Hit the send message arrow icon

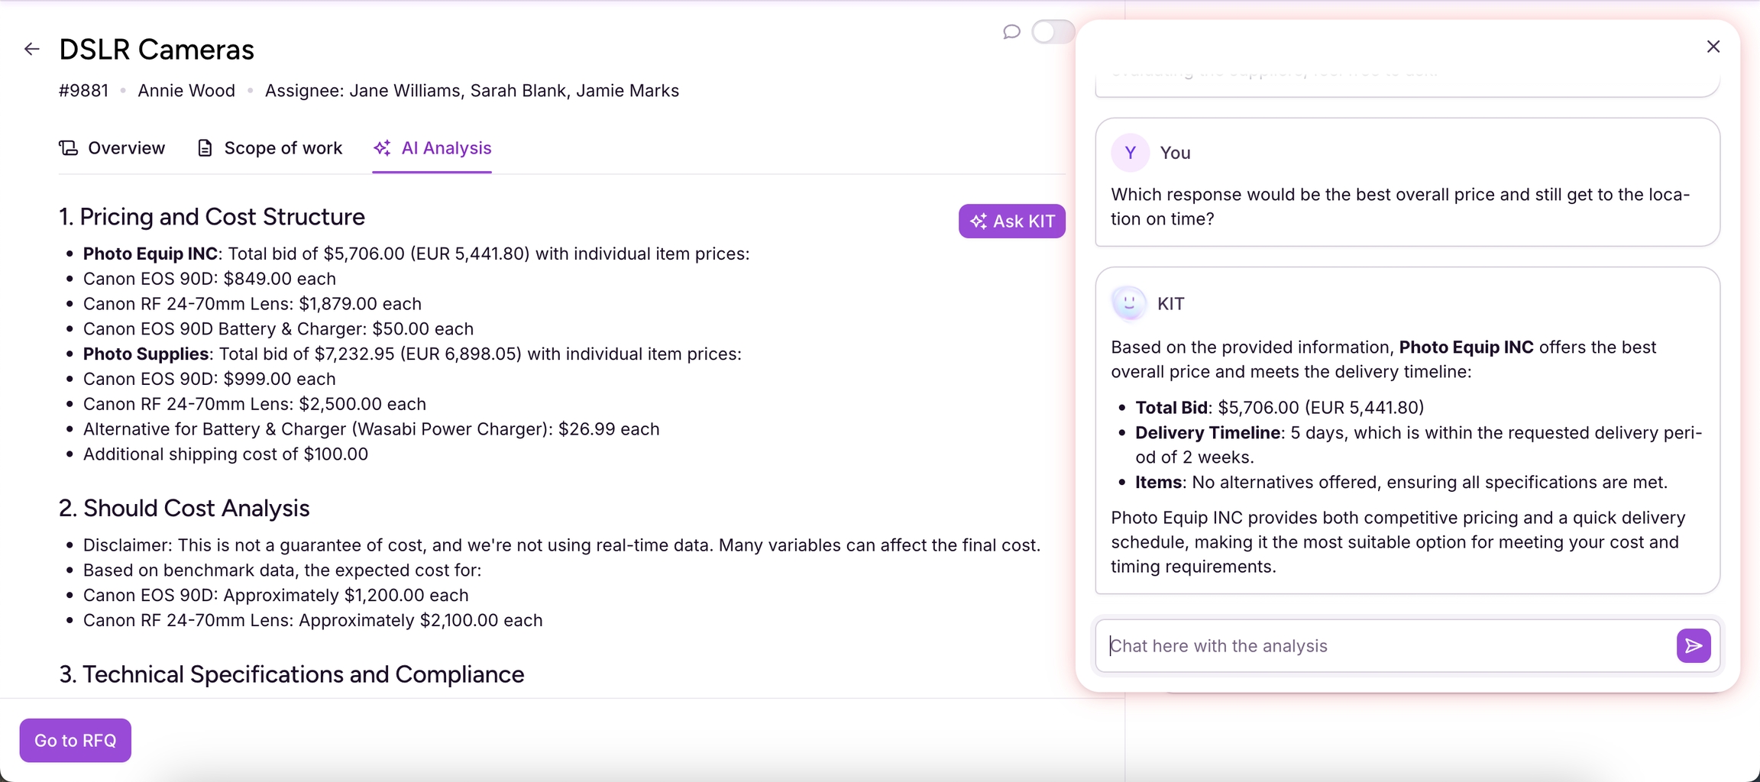pos(1693,646)
